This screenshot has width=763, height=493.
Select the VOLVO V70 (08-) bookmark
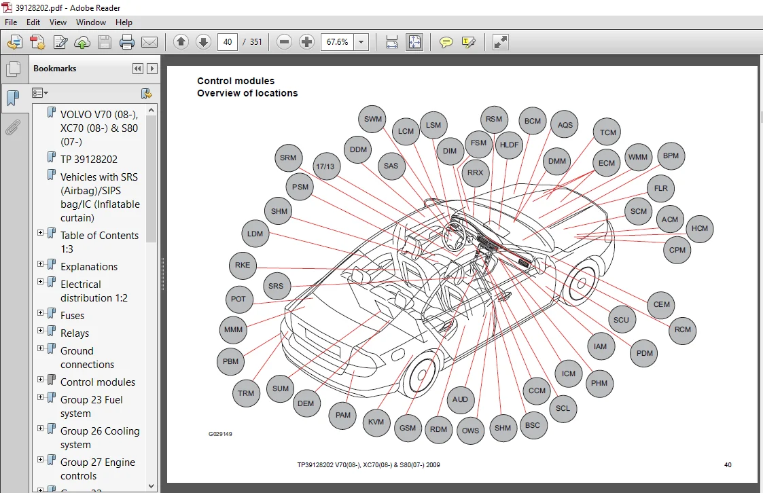click(x=99, y=128)
